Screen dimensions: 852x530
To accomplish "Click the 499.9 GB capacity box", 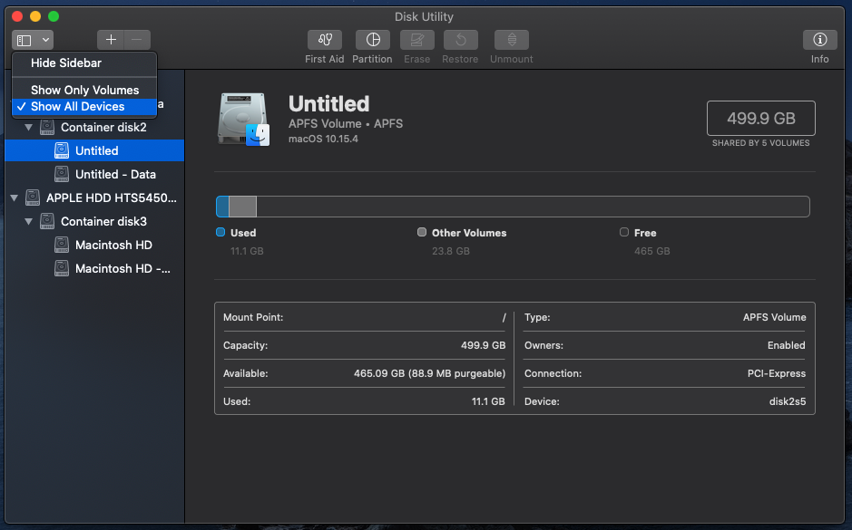I will pyautogui.click(x=760, y=119).
